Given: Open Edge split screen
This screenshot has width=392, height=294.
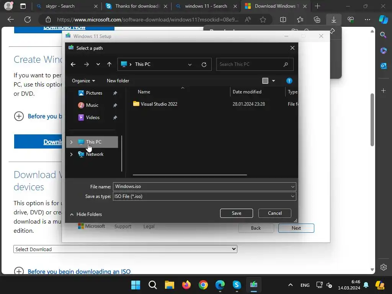Looking at the screenshot, I should tap(283, 20).
